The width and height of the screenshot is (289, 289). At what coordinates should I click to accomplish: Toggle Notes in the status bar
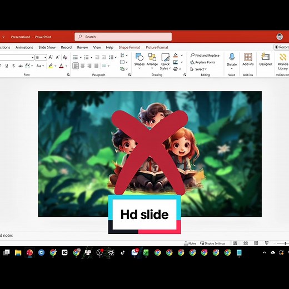pyautogui.click(x=190, y=243)
